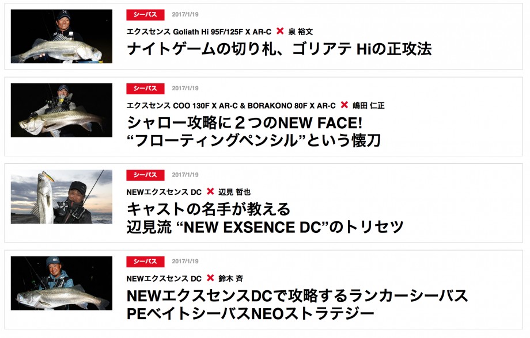530x338 pixels.
Task: Open headline シャロー攻略に２つのNEW FACE!
Action: click(245, 123)
